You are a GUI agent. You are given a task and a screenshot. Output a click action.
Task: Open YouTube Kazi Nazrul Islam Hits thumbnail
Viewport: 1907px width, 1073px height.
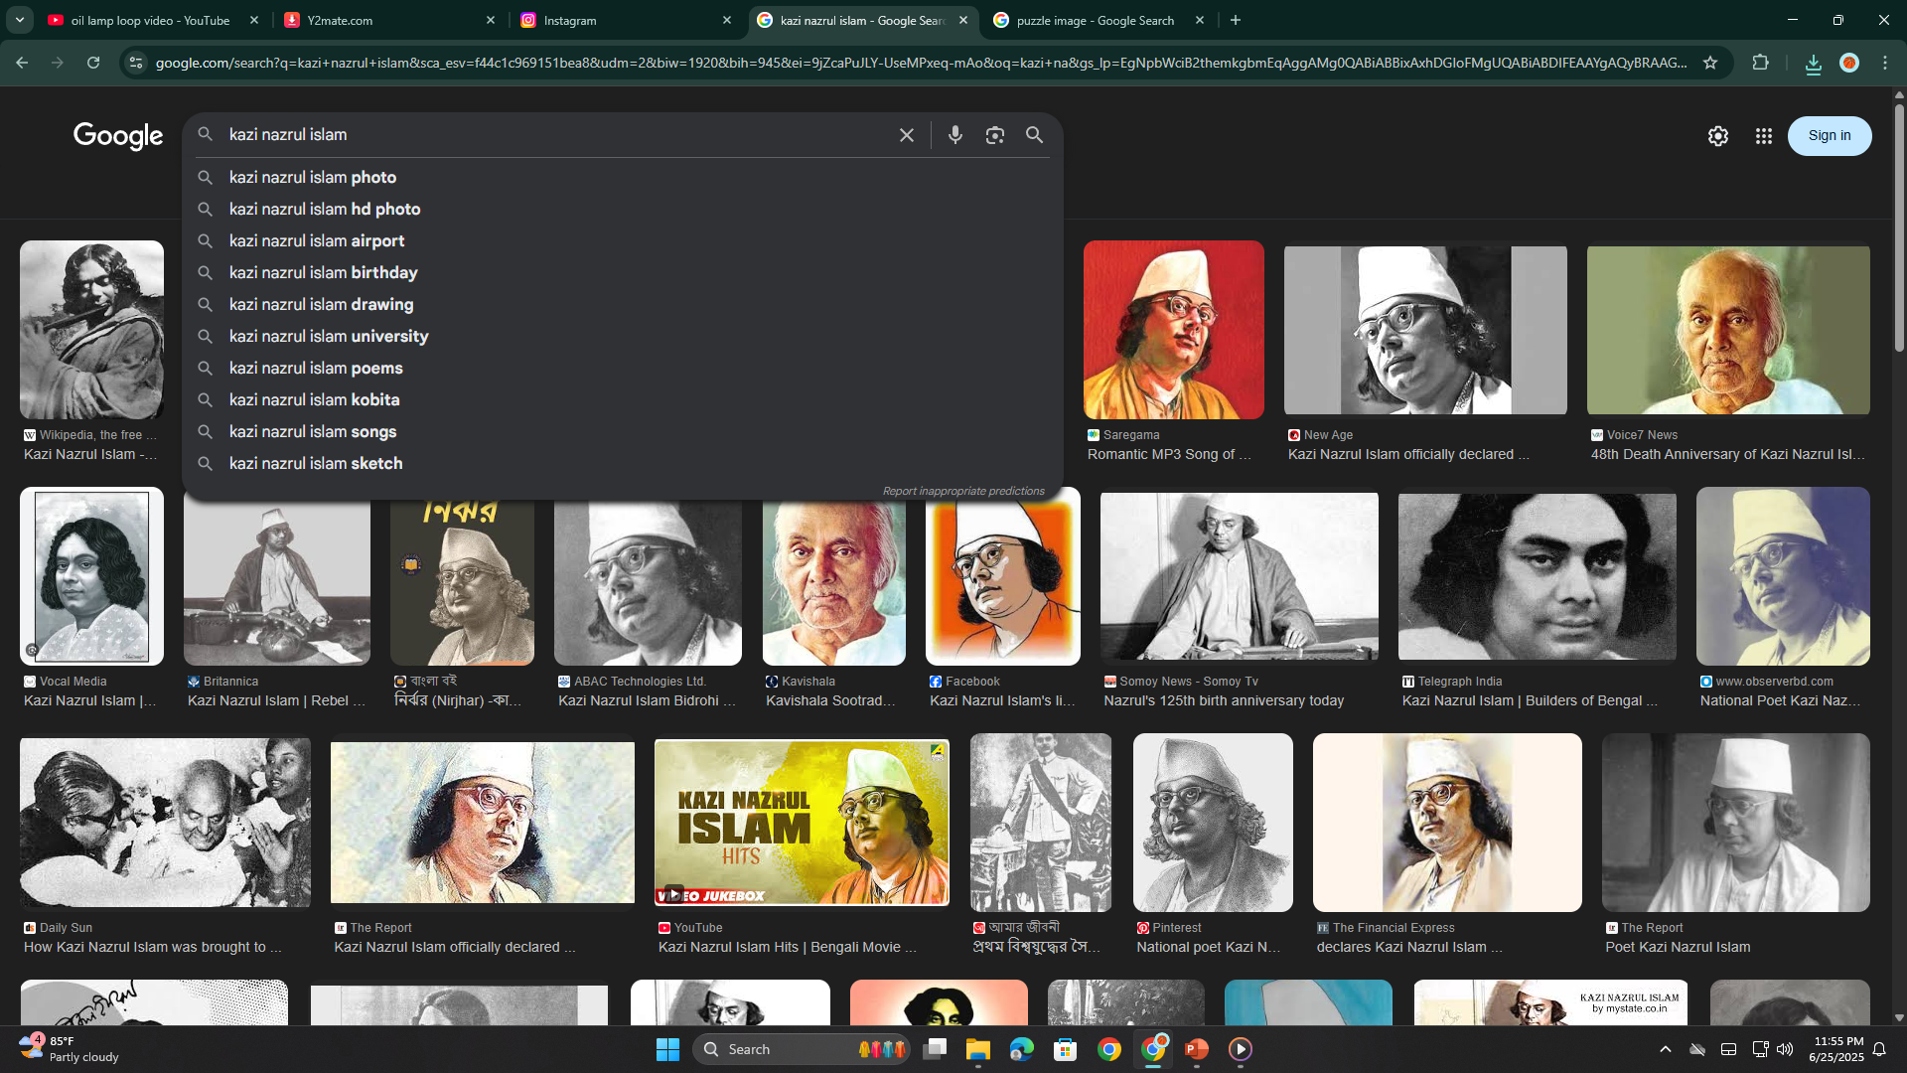click(802, 822)
